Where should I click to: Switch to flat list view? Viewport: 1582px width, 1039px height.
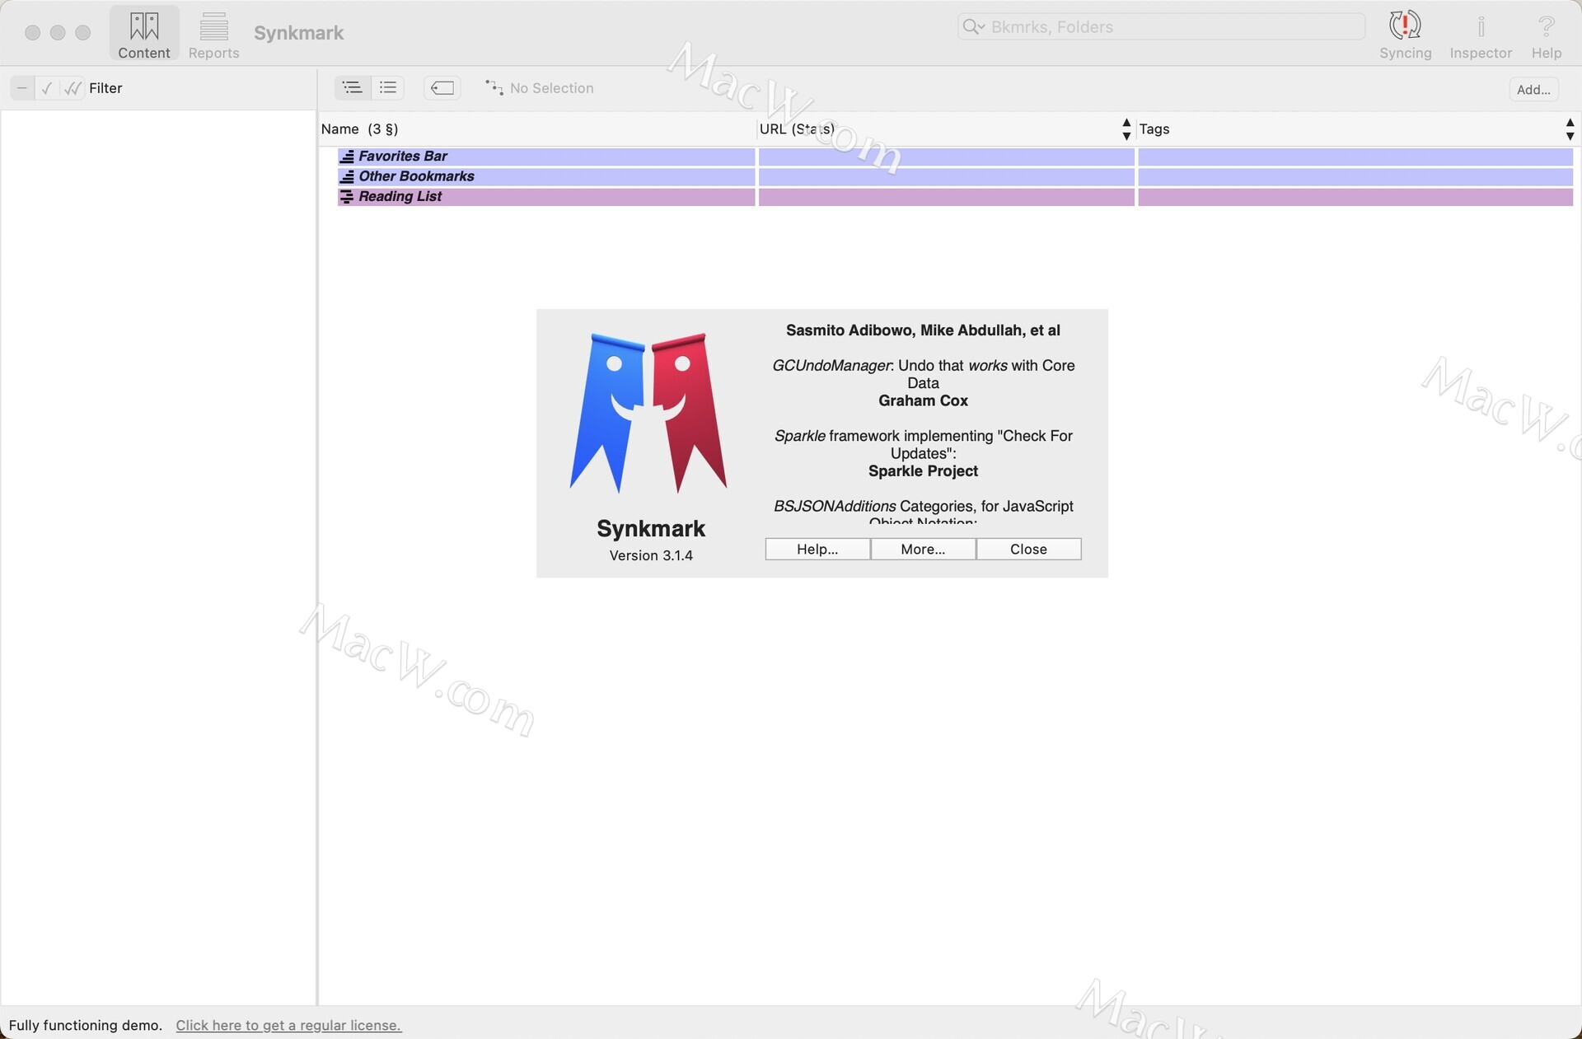point(387,87)
